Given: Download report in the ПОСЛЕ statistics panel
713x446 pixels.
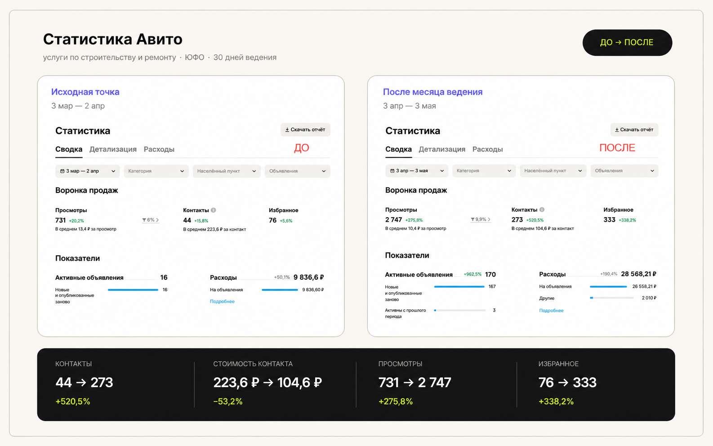Looking at the screenshot, I should coord(634,129).
